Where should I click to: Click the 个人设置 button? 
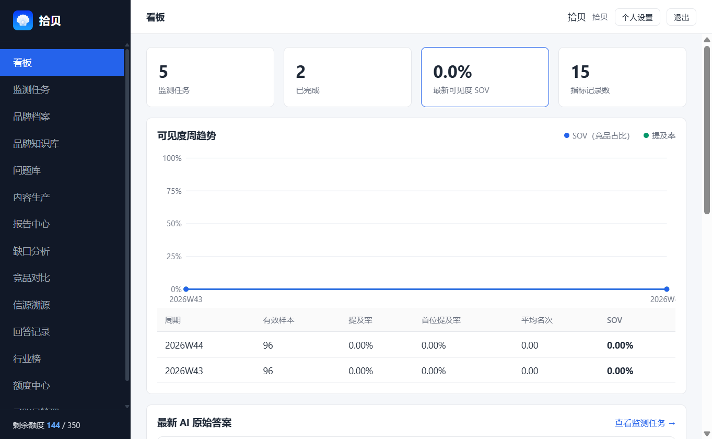(637, 17)
